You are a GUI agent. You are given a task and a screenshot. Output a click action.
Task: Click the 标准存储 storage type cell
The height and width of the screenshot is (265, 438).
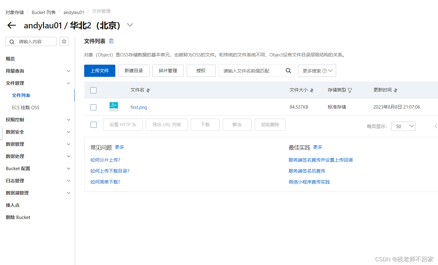(337, 107)
